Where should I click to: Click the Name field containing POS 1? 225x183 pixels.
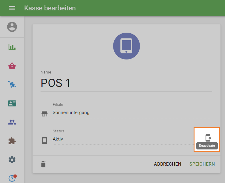(126, 83)
